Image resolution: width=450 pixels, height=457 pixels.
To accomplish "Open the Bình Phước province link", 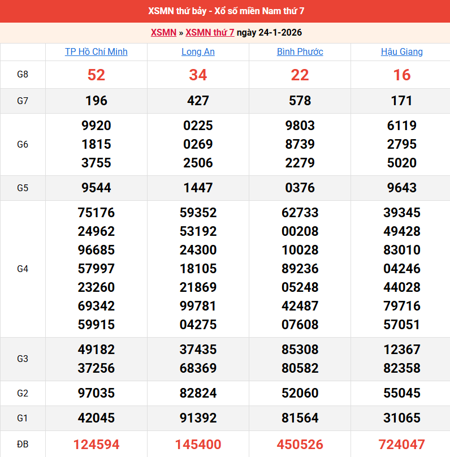I will coord(300,51).
